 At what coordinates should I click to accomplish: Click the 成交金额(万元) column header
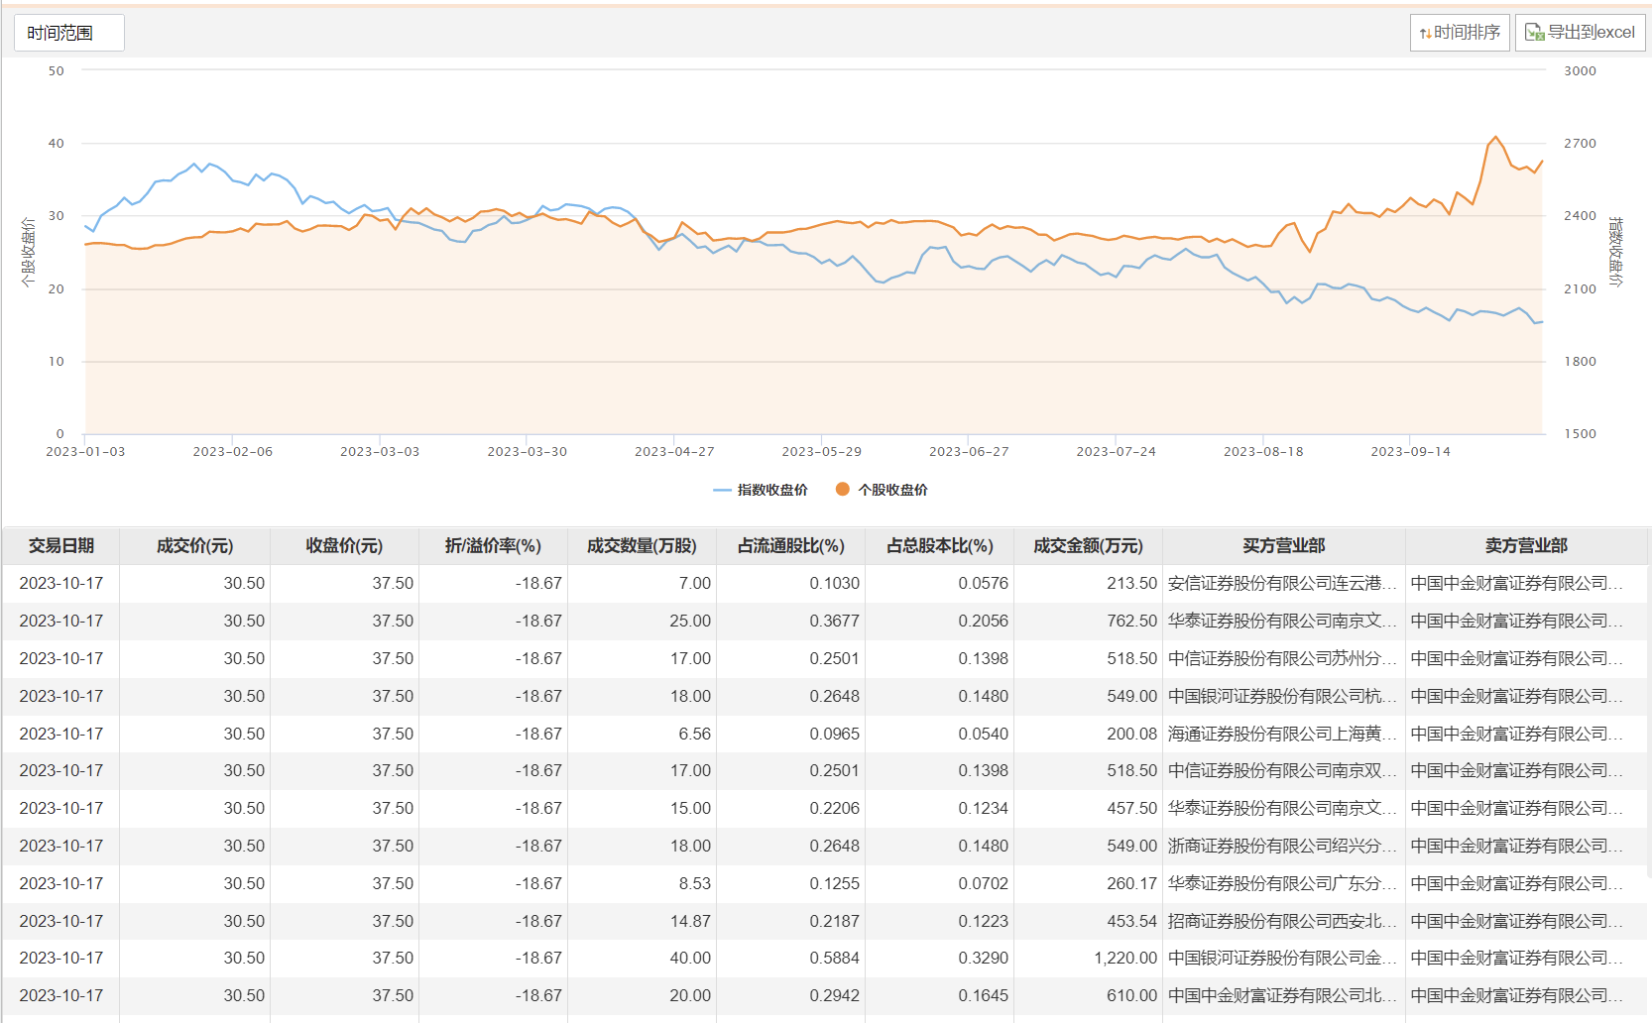pyautogui.click(x=1088, y=546)
